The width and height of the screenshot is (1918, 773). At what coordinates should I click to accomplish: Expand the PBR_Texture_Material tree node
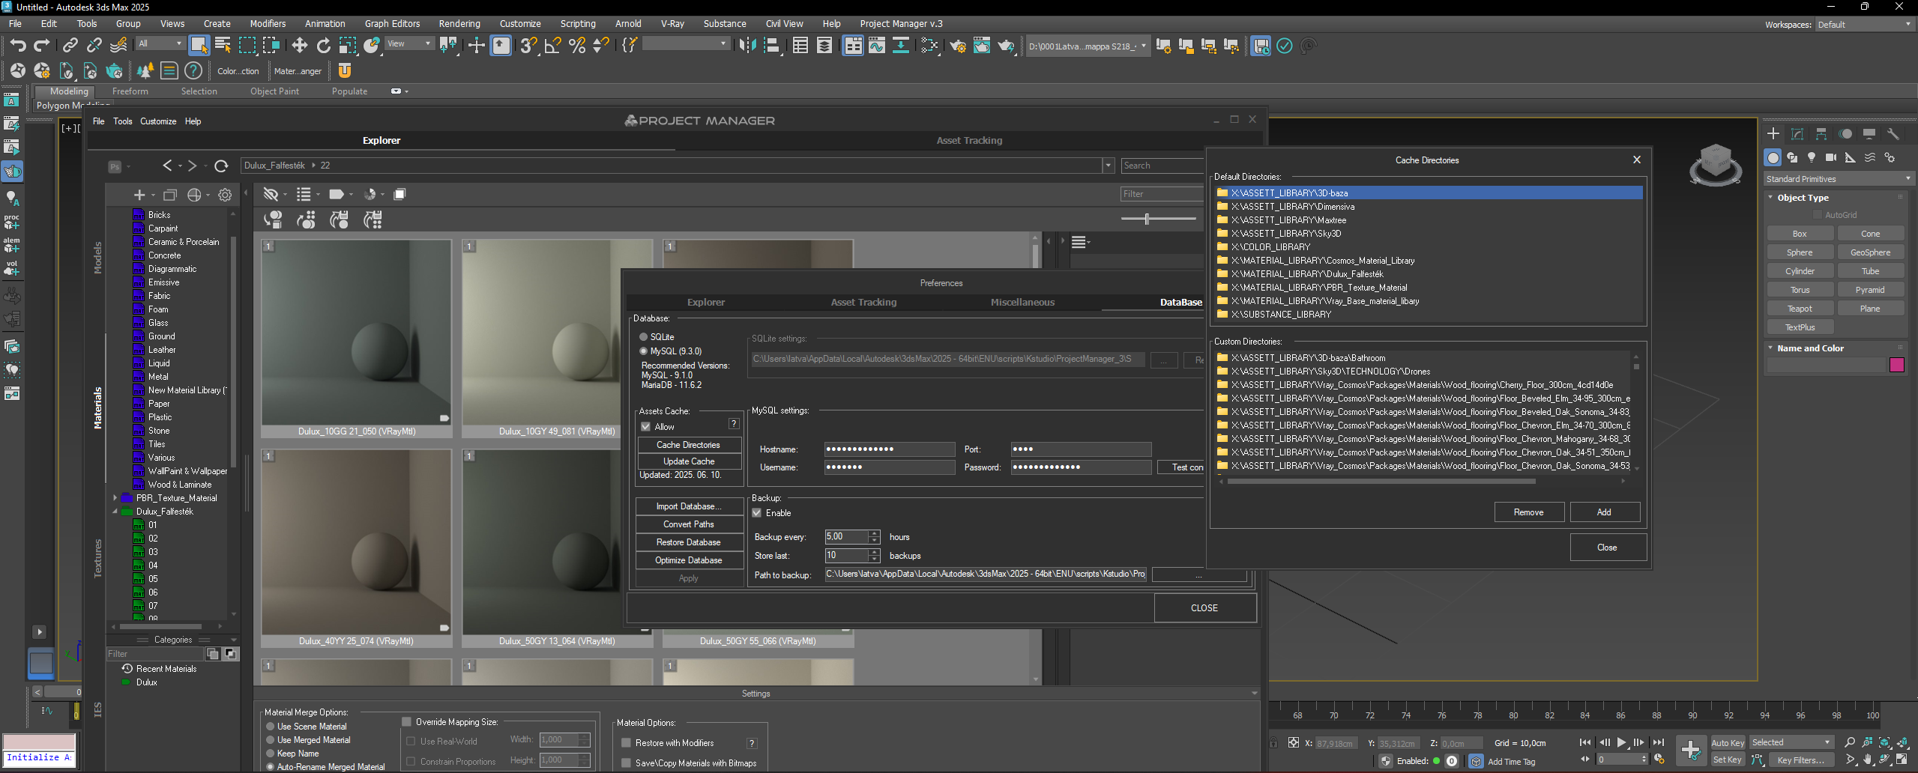pyautogui.click(x=115, y=498)
